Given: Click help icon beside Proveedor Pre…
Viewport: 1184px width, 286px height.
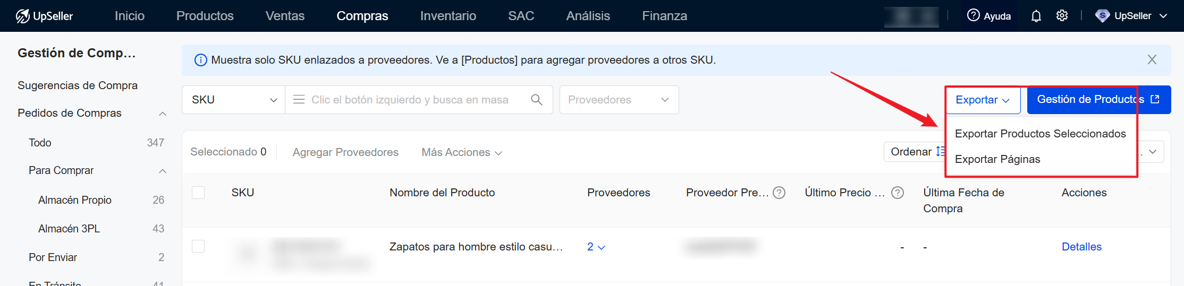Looking at the screenshot, I should [779, 193].
